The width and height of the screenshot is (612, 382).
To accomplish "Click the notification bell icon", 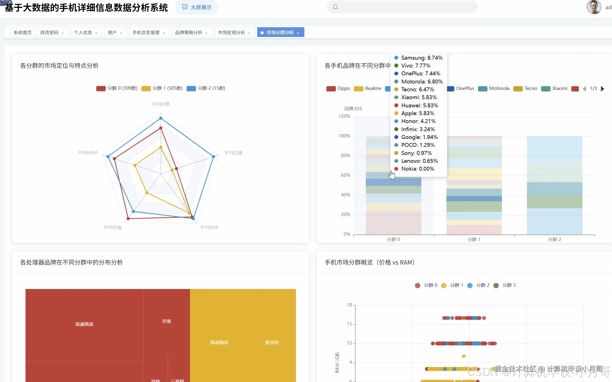I will click(x=335, y=7).
